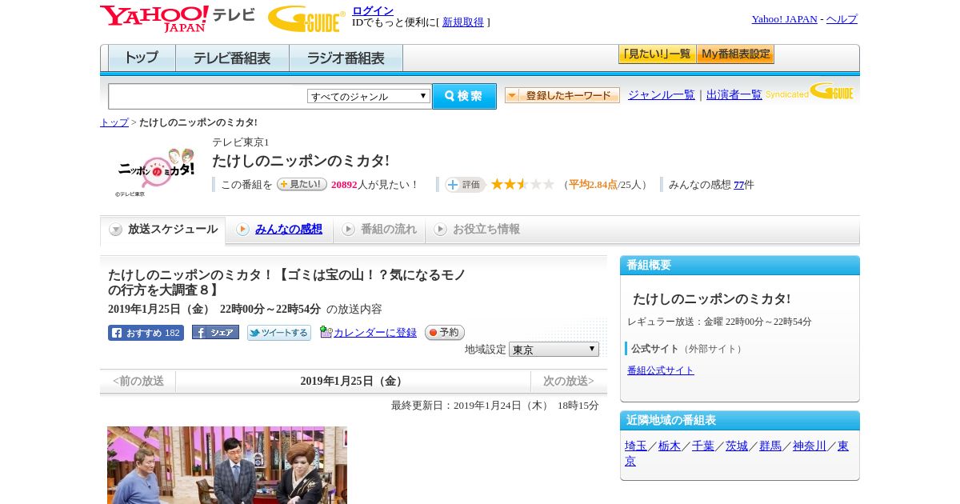This screenshot has height=504, width=960.
Task: Click the 近隣地域の番組表 panel header
Action: click(x=740, y=421)
